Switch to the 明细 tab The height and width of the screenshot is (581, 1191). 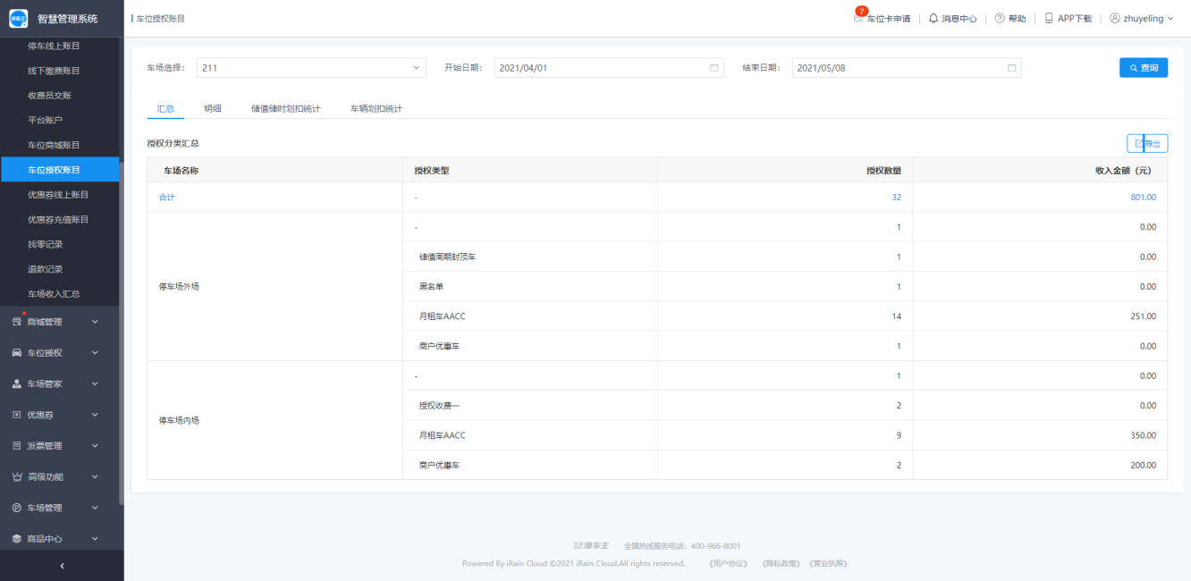pos(213,108)
